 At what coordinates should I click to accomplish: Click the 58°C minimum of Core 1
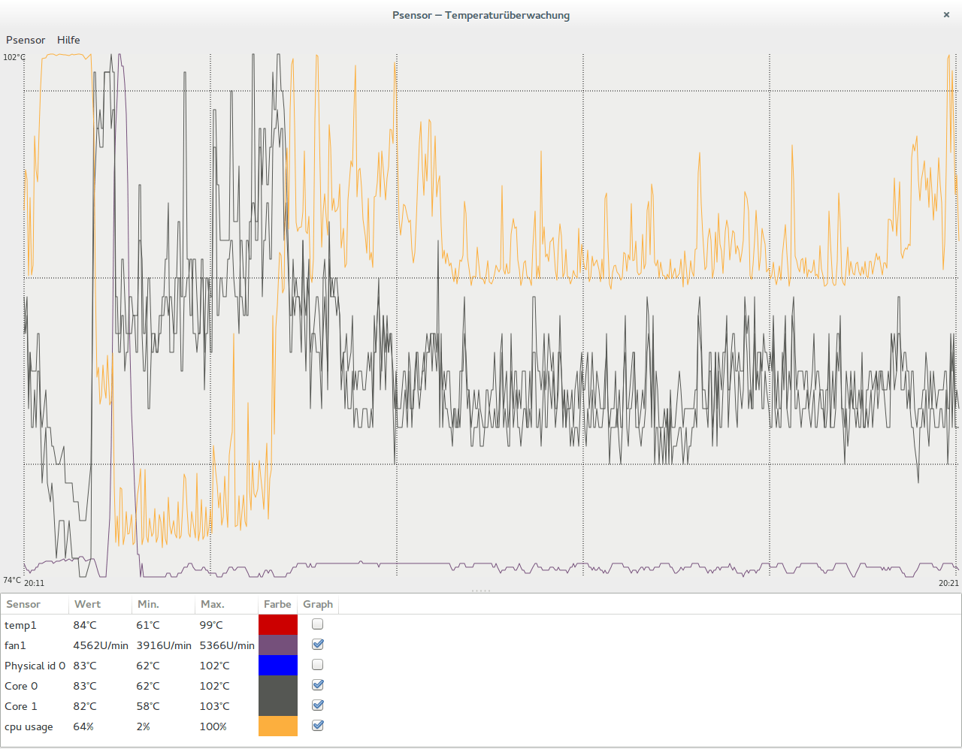tap(148, 706)
